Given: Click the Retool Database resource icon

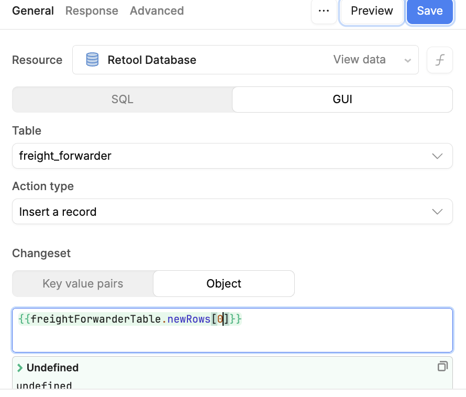Looking at the screenshot, I should [92, 60].
